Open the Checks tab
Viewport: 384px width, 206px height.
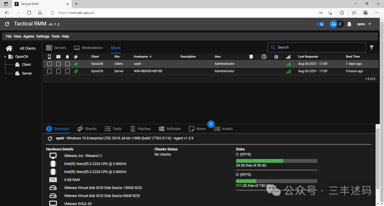pyautogui.click(x=87, y=128)
